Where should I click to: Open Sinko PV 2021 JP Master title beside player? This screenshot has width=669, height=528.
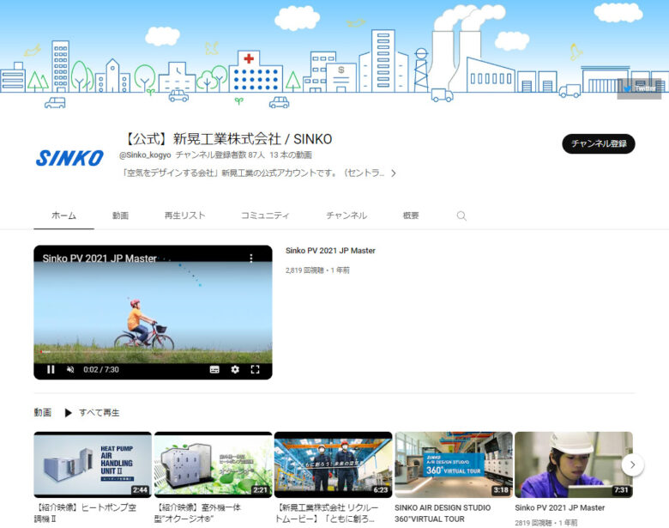point(330,251)
